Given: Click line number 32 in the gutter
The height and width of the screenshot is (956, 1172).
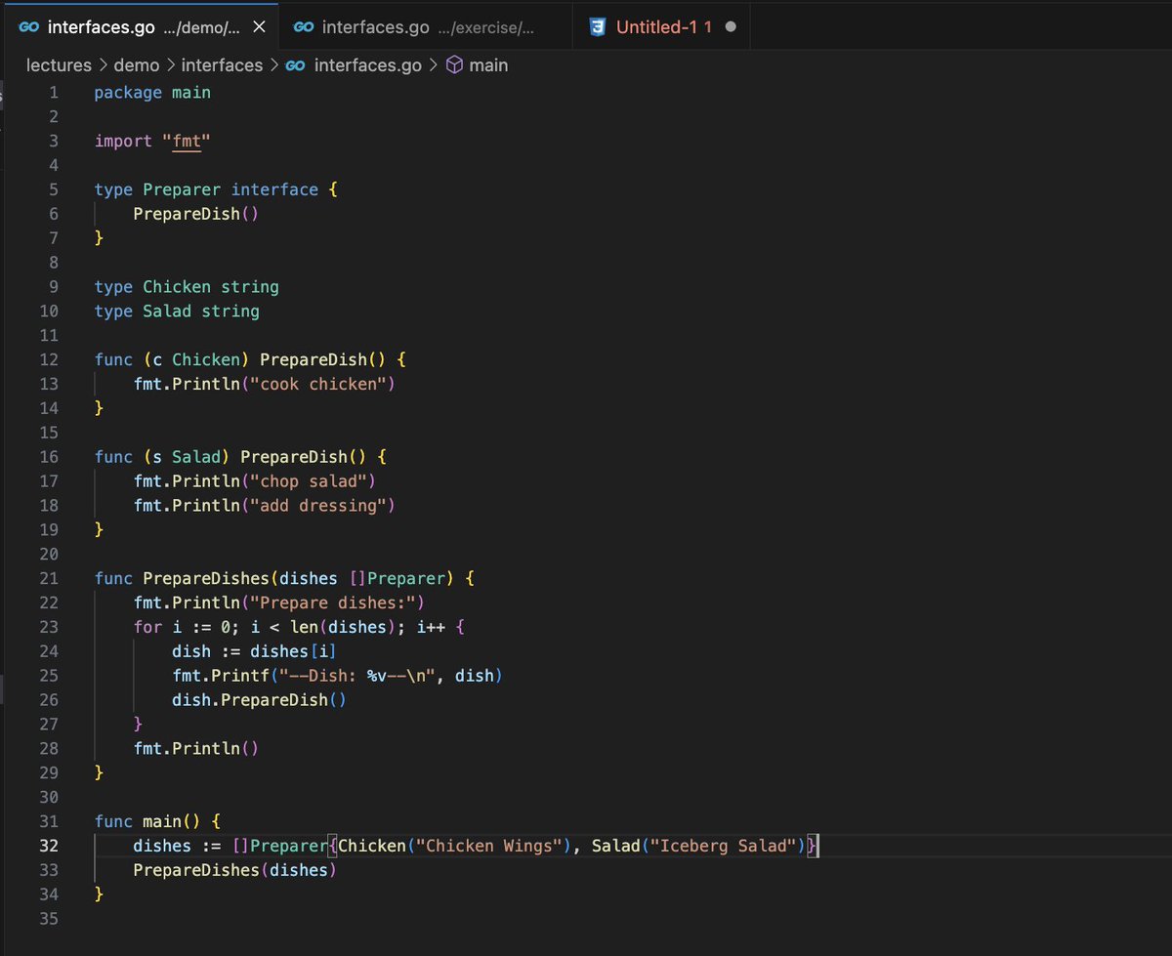Looking at the screenshot, I should (x=49, y=846).
